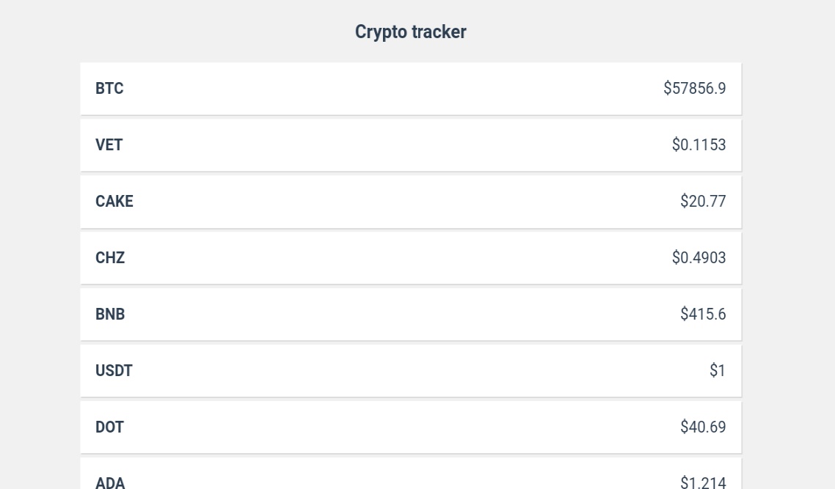Click the CAKE price $20.77
This screenshot has width=835, height=489.
(x=703, y=202)
